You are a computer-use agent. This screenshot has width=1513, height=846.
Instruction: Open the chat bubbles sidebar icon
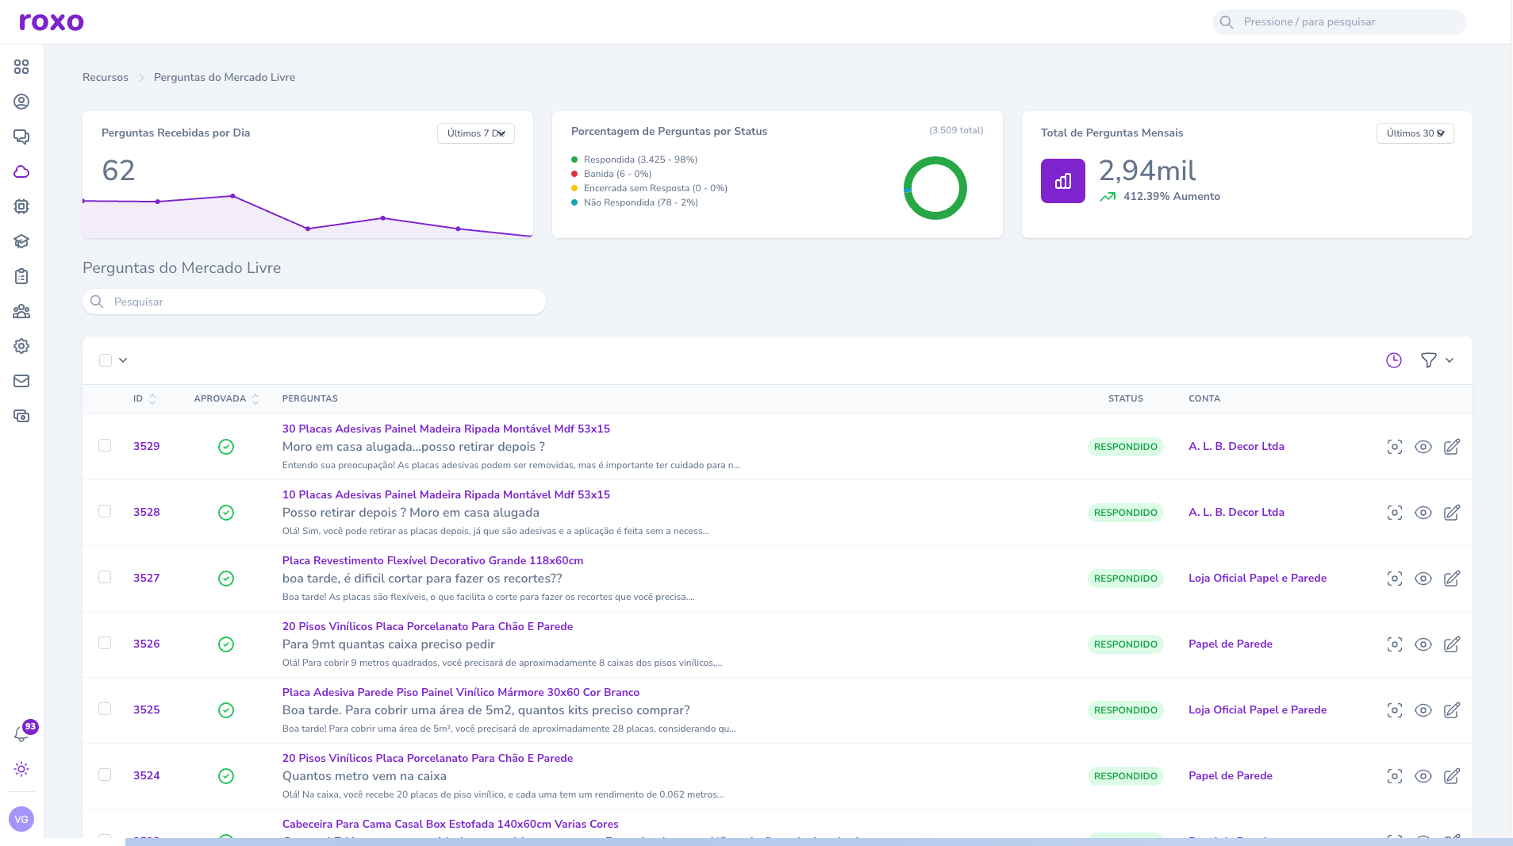pyautogui.click(x=21, y=137)
